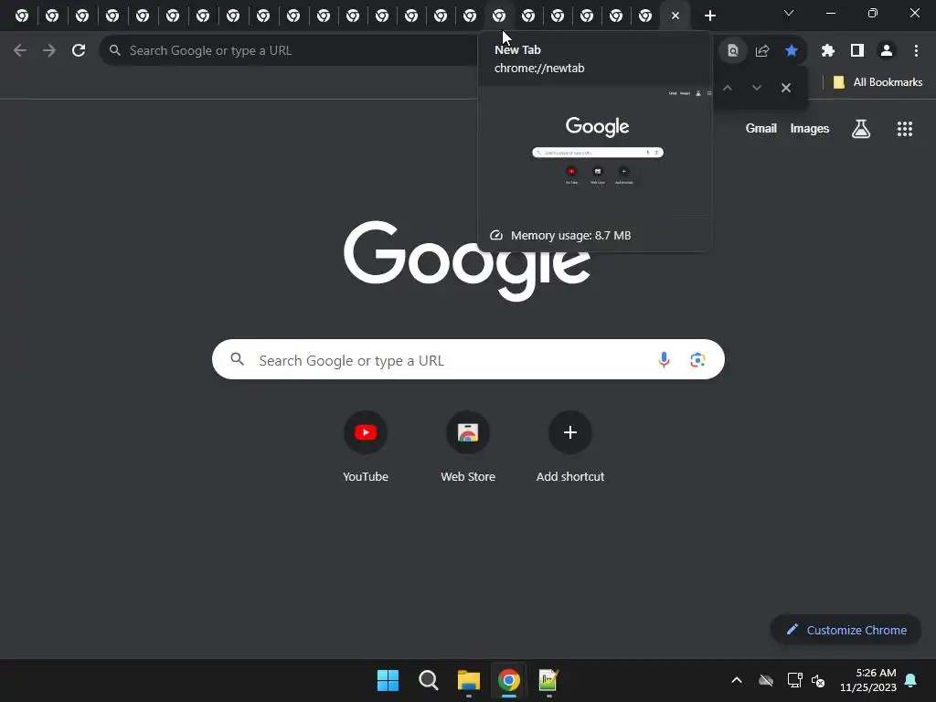Show hidden system tray icons
The width and height of the screenshot is (936, 702).
pos(737,680)
